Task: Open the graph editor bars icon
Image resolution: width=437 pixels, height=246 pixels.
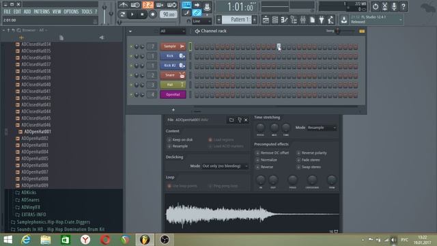Action: pyautogui.click(x=362, y=31)
